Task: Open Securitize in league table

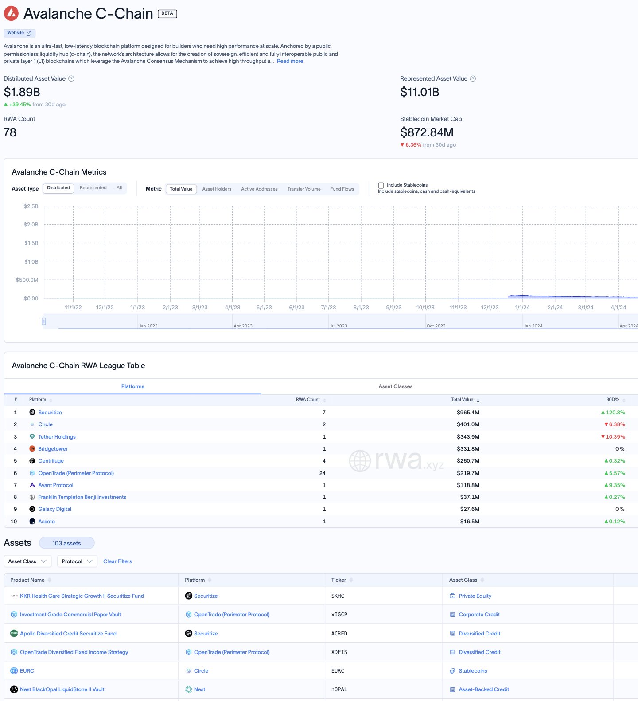Action: [x=50, y=413]
